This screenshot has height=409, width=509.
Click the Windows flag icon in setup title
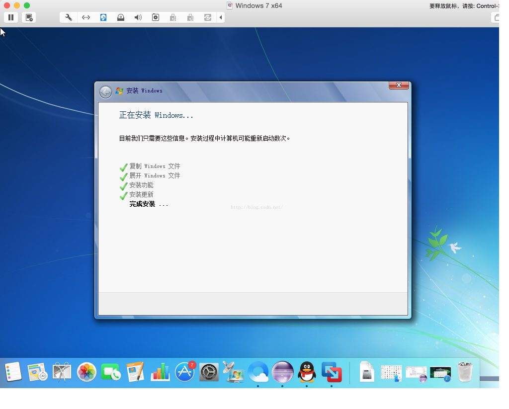119,91
